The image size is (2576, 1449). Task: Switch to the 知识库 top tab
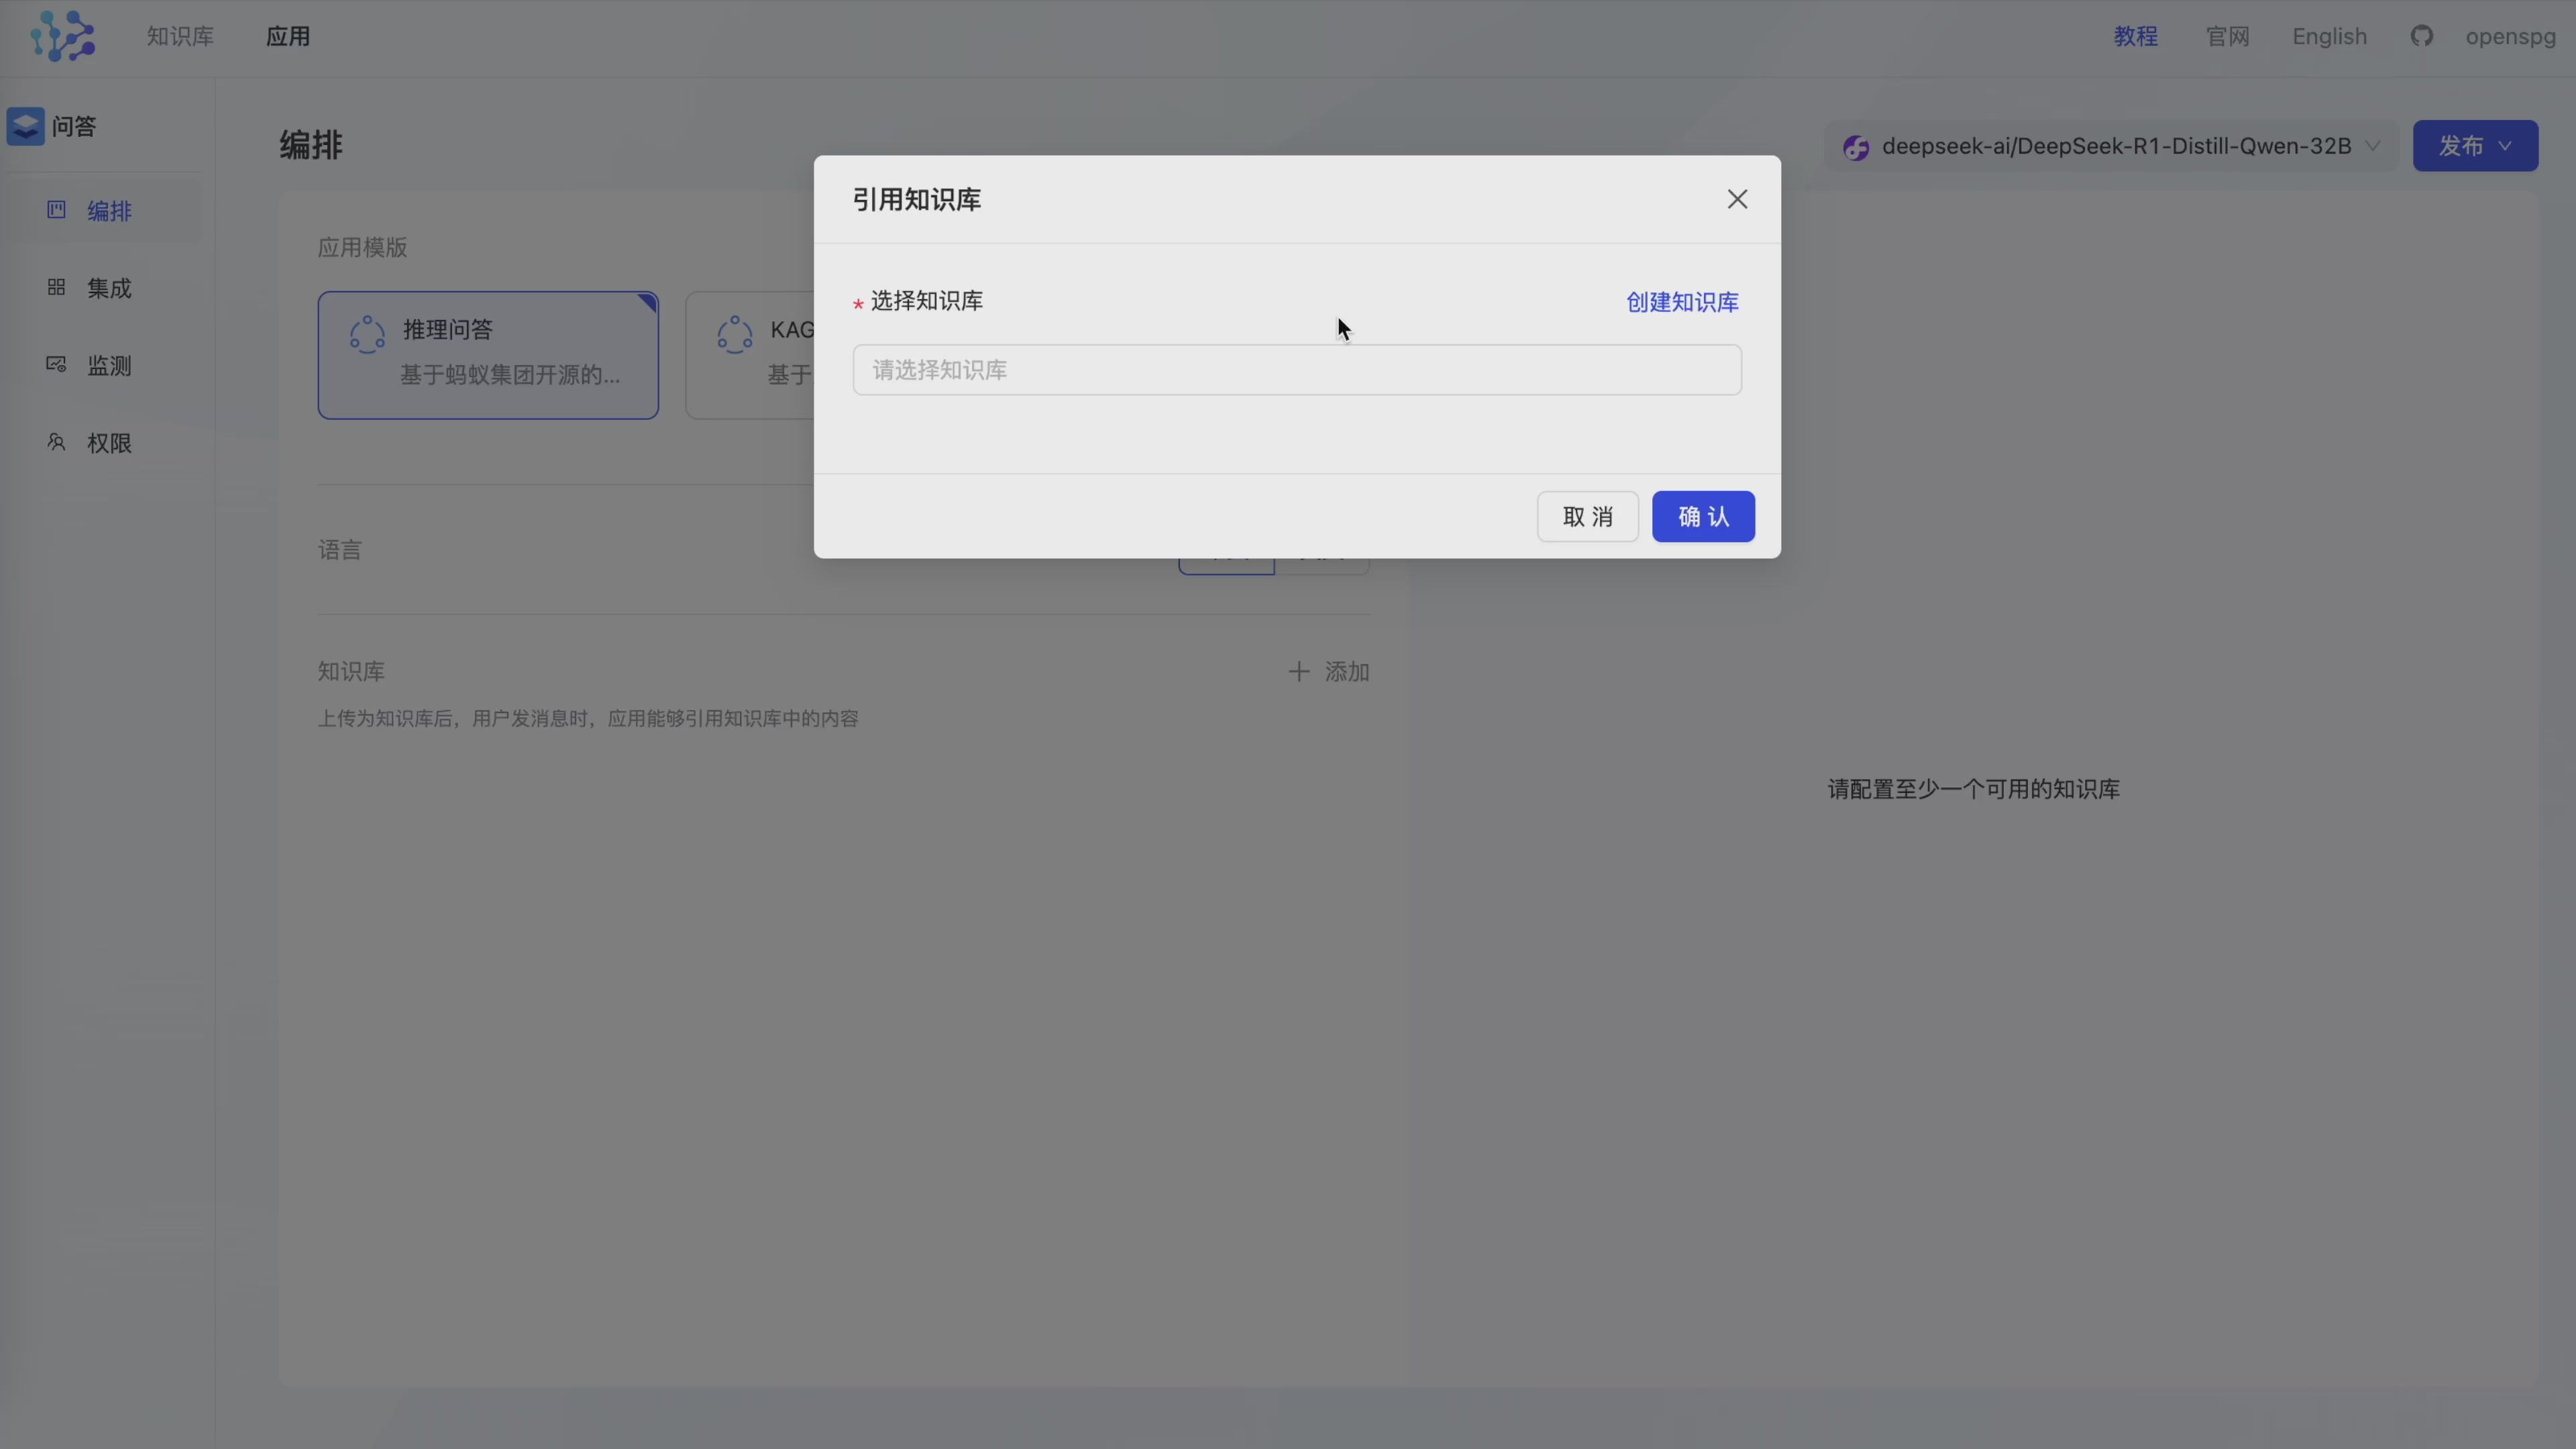(180, 36)
